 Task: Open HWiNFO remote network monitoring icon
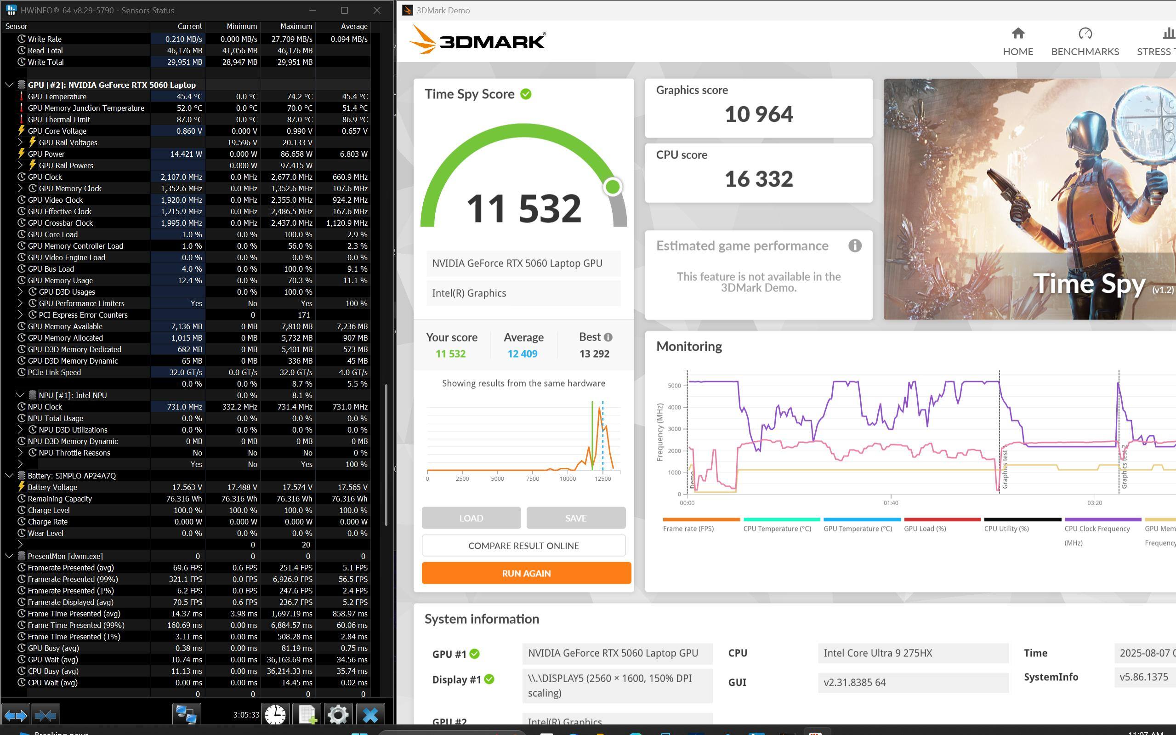tap(186, 715)
